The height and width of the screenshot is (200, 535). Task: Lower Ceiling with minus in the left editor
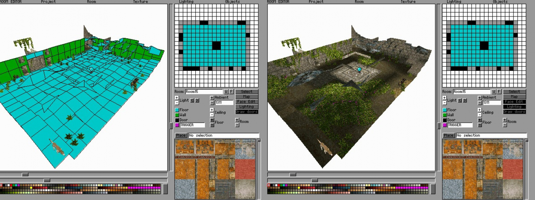(x=212, y=115)
